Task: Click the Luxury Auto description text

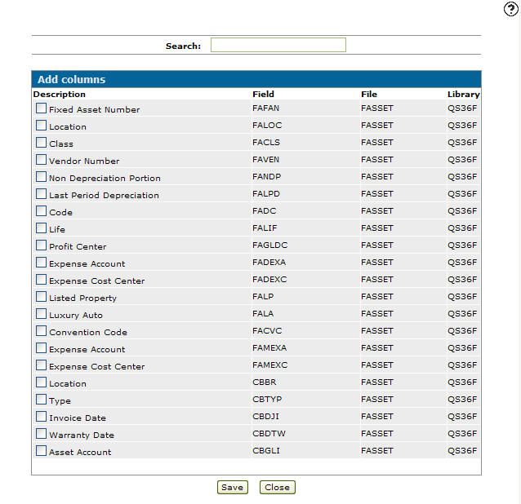Action: pyautogui.click(x=76, y=316)
